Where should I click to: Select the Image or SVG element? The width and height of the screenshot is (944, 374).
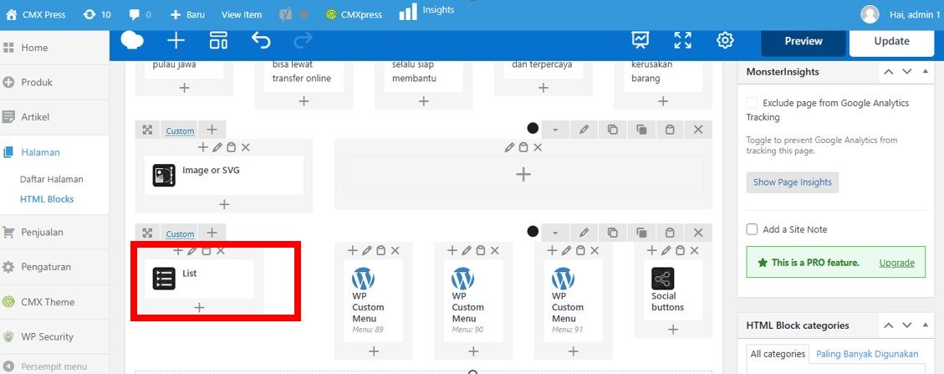224,175
